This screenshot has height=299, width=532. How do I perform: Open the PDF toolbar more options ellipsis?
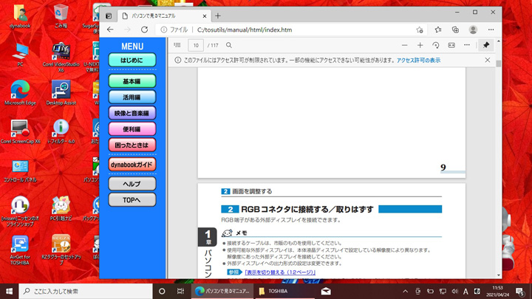click(468, 45)
